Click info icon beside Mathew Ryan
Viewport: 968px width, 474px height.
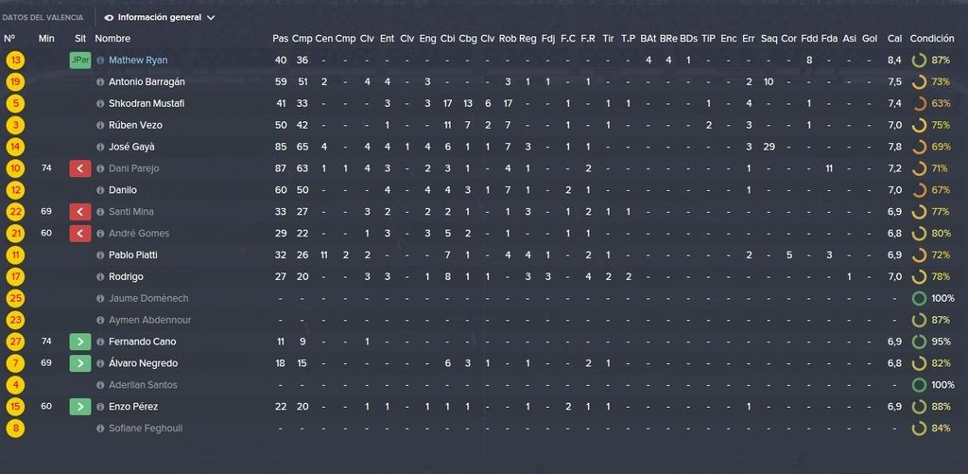pyautogui.click(x=100, y=61)
